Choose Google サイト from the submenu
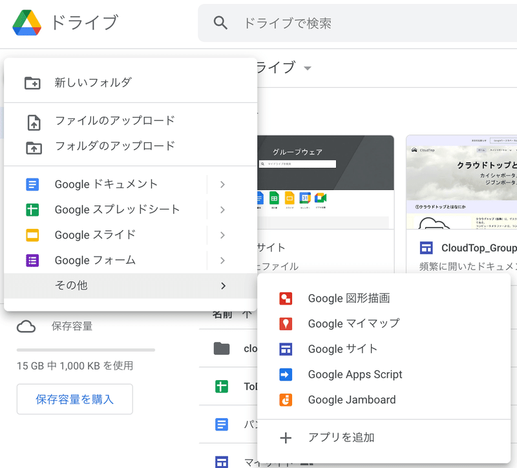 pyautogui.click(x=343, y=349)
